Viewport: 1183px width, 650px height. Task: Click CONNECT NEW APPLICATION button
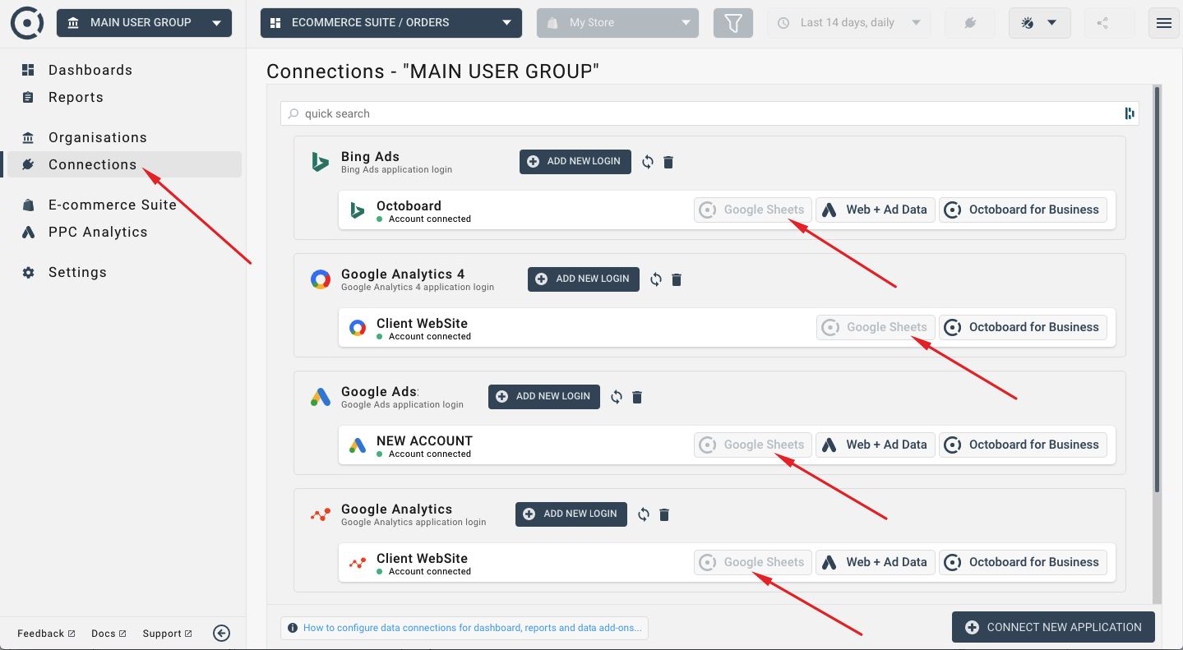click(1053, 627)
